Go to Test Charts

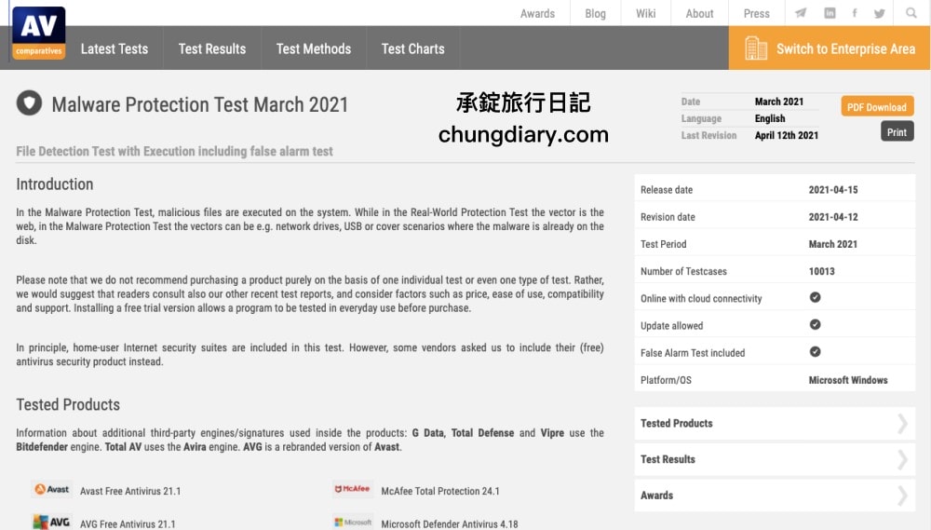(412, 48)
